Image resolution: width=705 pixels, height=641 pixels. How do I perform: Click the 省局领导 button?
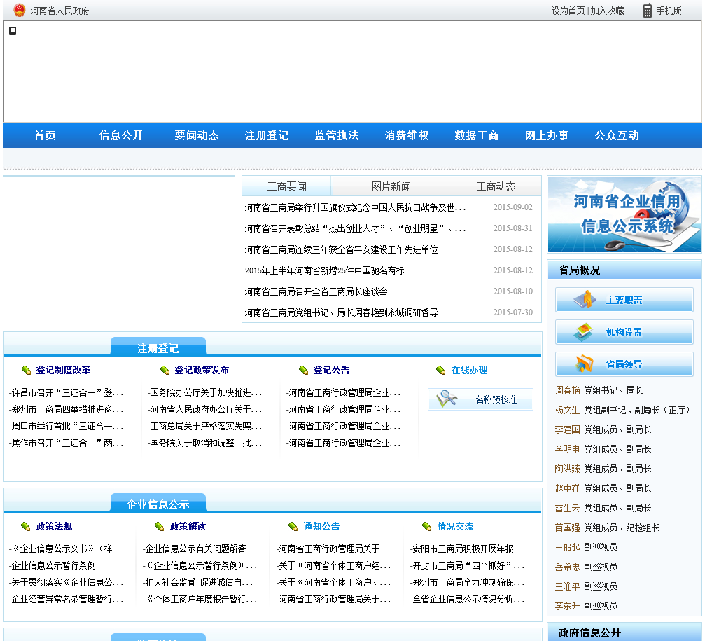(624, 364)
